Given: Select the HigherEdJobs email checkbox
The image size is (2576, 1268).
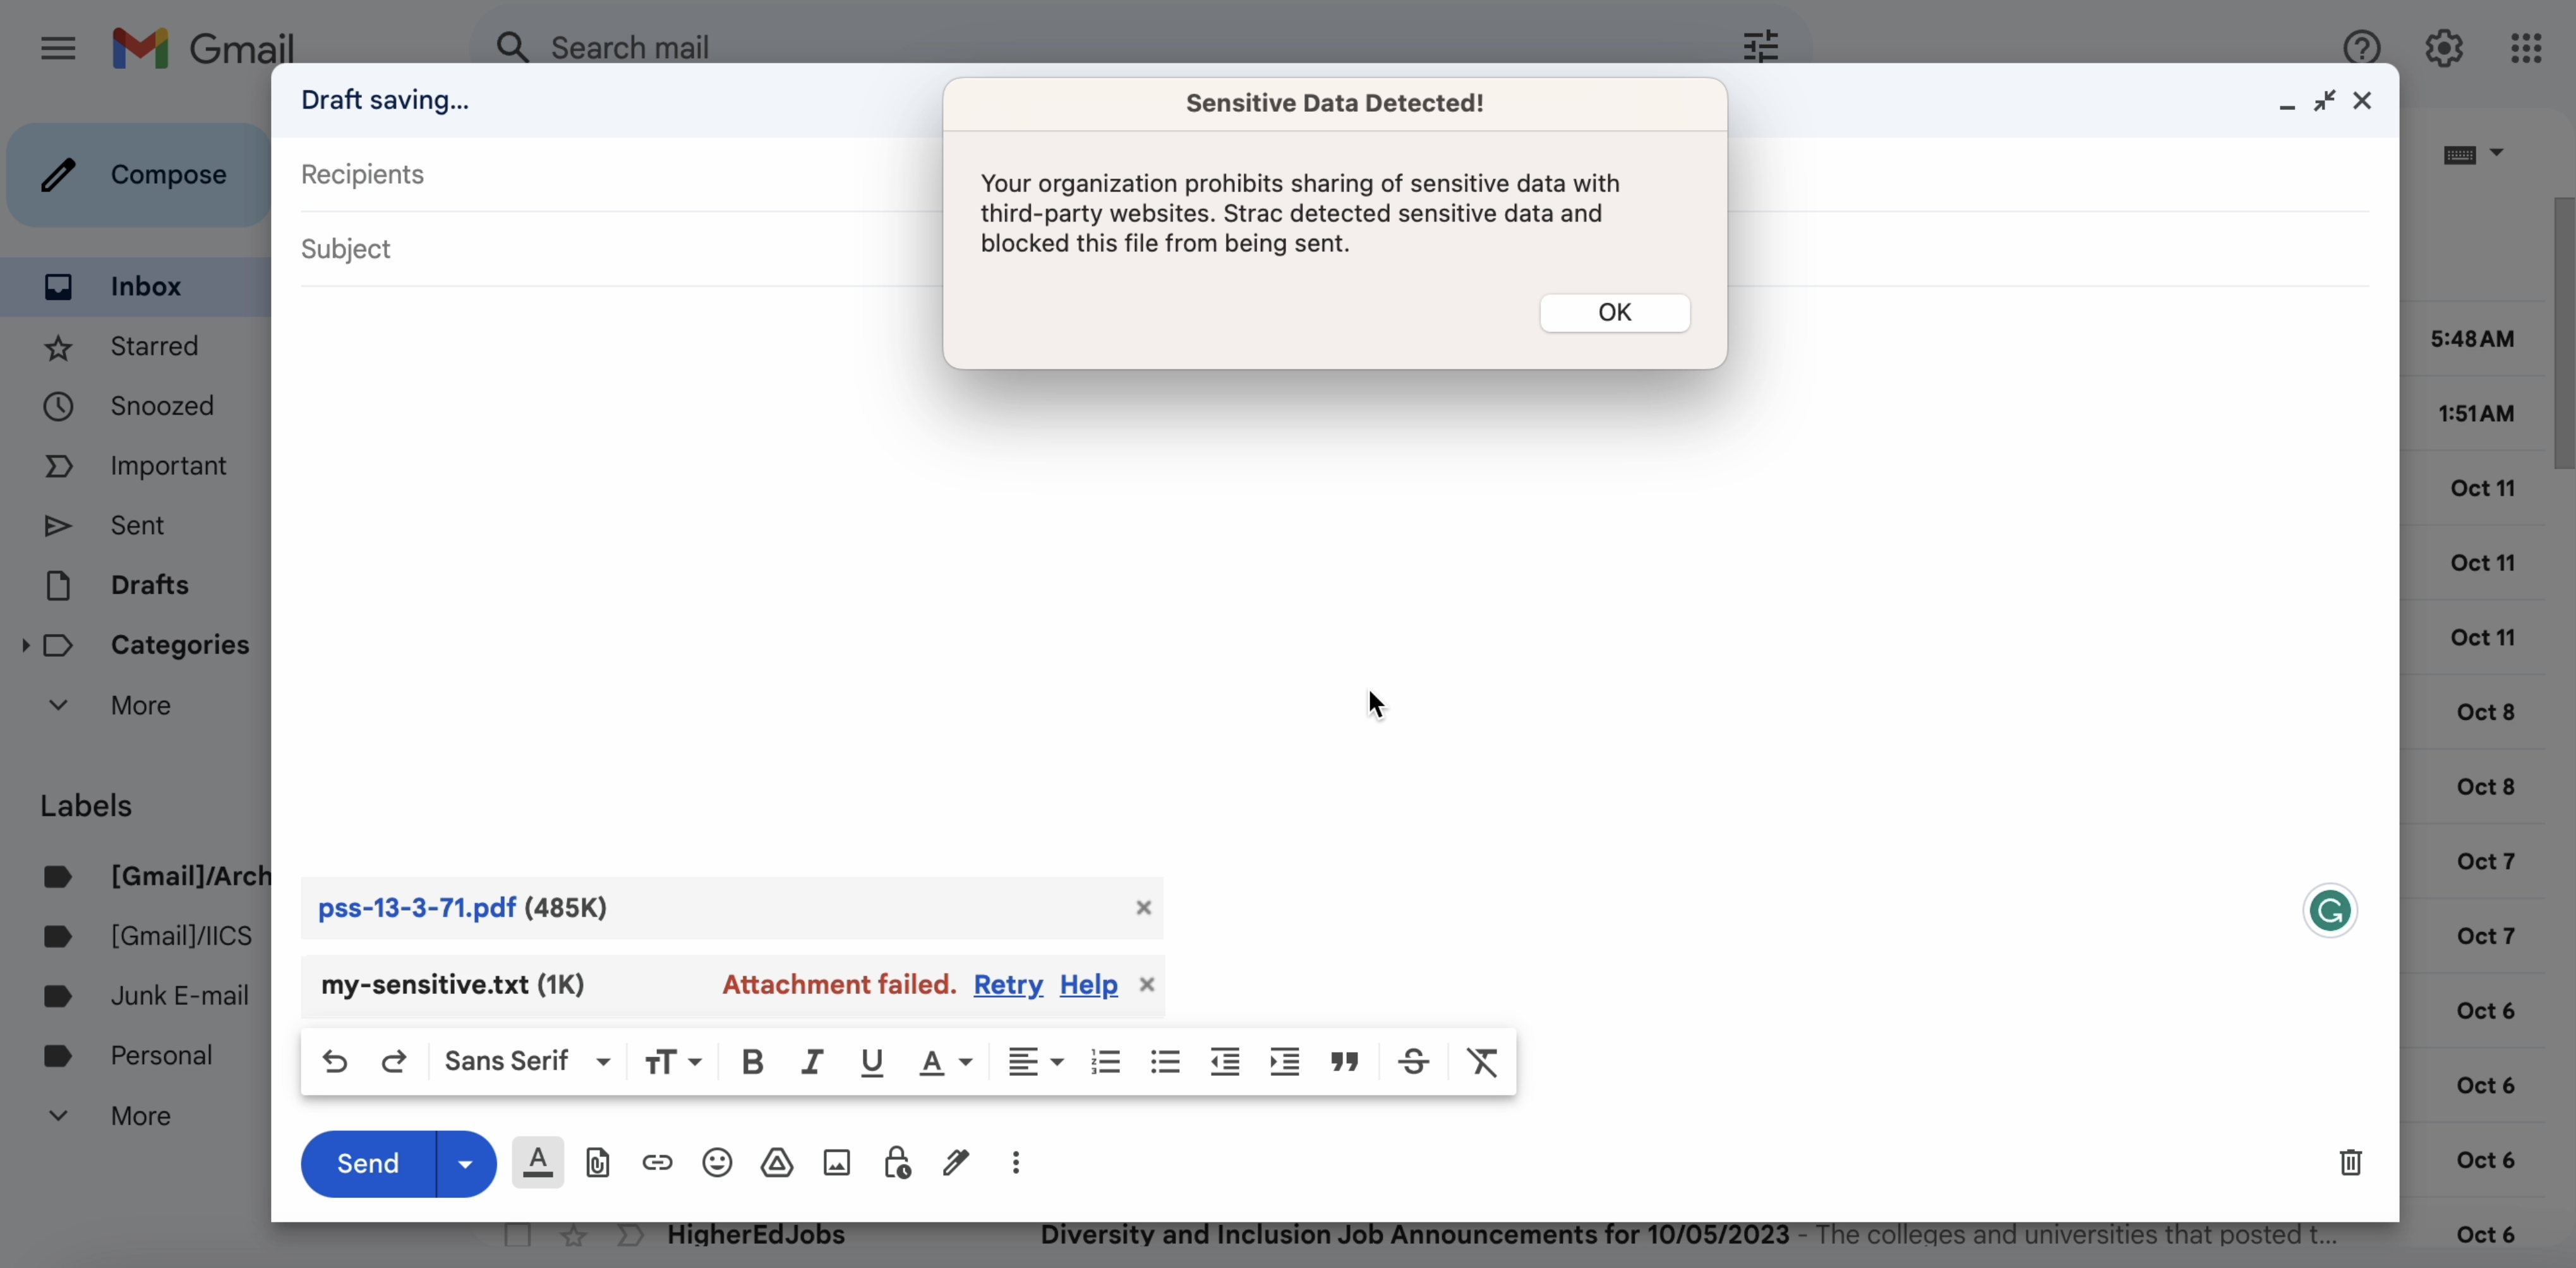Looking at the screenshot, I should [x=517, y=1236].
